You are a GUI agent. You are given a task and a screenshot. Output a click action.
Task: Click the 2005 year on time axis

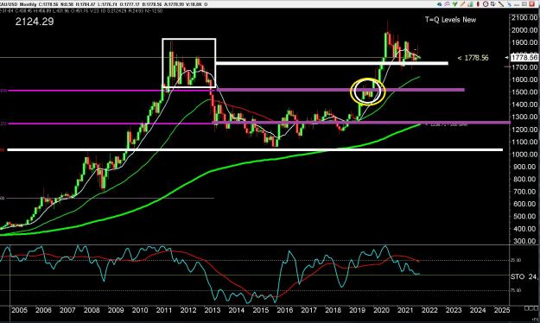pos(19,310)
